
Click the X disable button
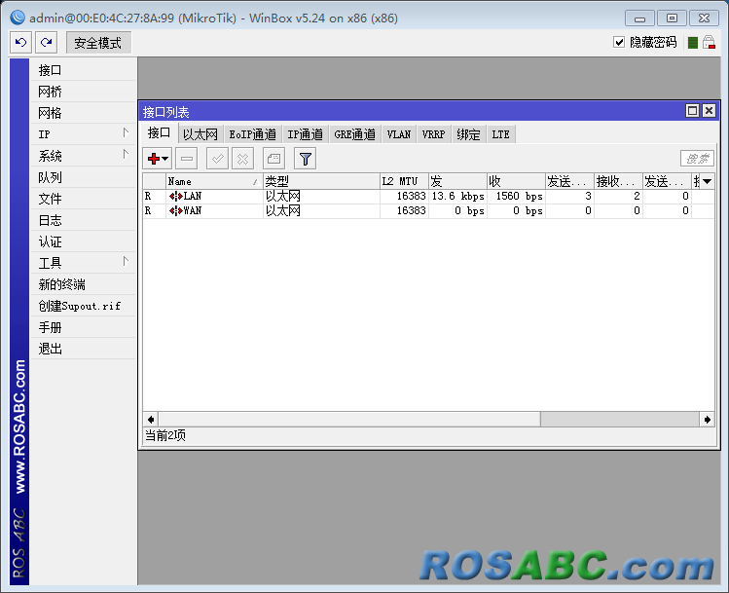[x=242, y=159]
